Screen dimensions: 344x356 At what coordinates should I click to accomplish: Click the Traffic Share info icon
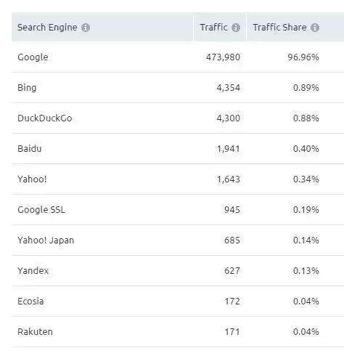click(x=315, y=28)
